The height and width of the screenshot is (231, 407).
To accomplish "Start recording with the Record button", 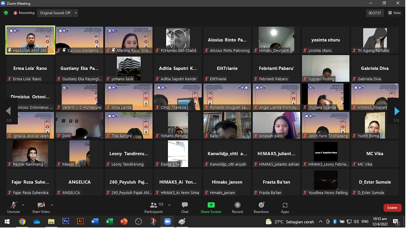I will [237, 207].
